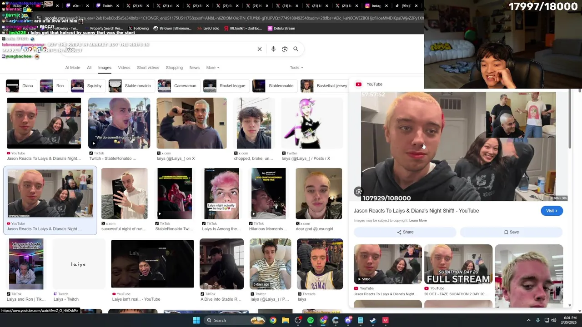This screenshot has width=582, height=327.
Task: Select the Basketball jersey filter chip
Action: [x=324, y=86]
